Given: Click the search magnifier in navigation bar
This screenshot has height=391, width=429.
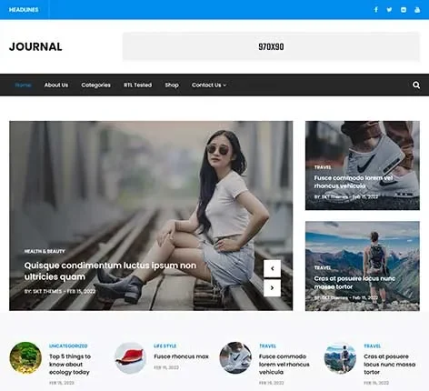Looking at the screenshot, I should point(416,85).
